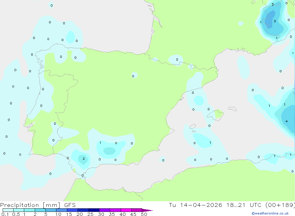Click the legend label '25'

[90, 214]
